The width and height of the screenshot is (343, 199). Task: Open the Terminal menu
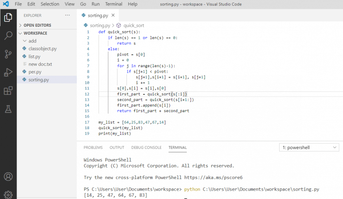(x=113, y=4)
